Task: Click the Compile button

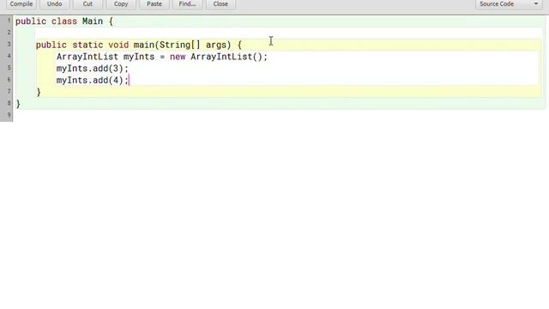Action: tap(21, 4)
